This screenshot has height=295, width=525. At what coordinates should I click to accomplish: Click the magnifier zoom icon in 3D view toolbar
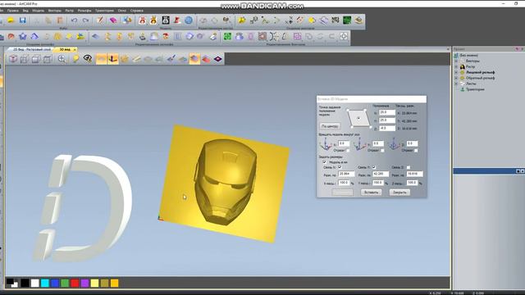(x=62, y=59)
